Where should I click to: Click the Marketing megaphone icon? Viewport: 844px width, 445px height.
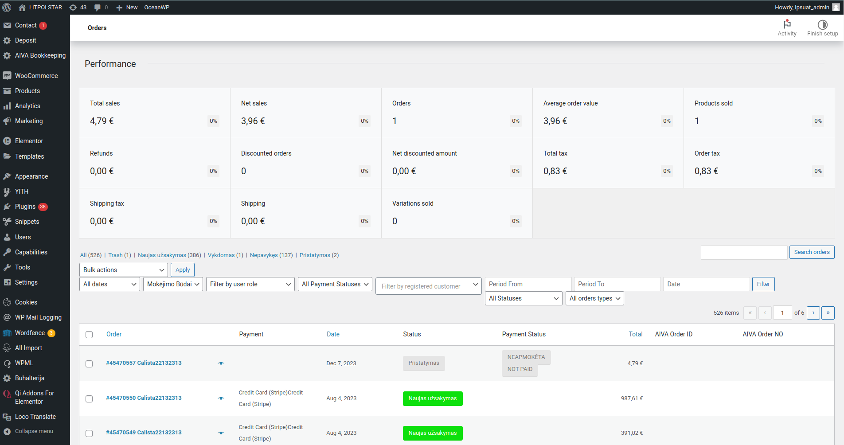click(x=7, y=121)
